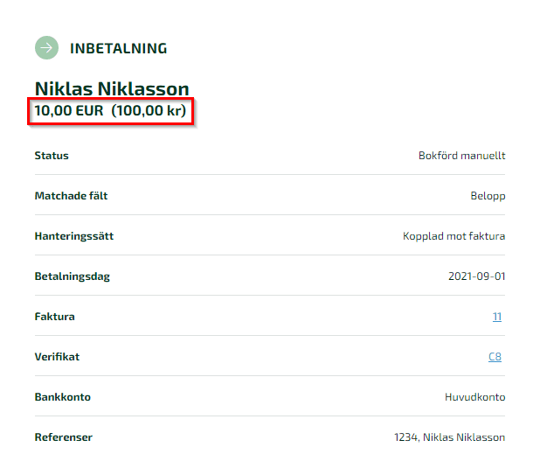This screenshot has height=475, width=540.
Task: Click the 10,00 EUR amount text
Action: pyautogui.click(x=69, y=110)
